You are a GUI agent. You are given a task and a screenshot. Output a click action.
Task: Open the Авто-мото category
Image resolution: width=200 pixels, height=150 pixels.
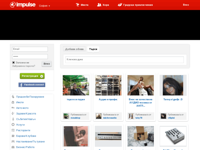22,108
